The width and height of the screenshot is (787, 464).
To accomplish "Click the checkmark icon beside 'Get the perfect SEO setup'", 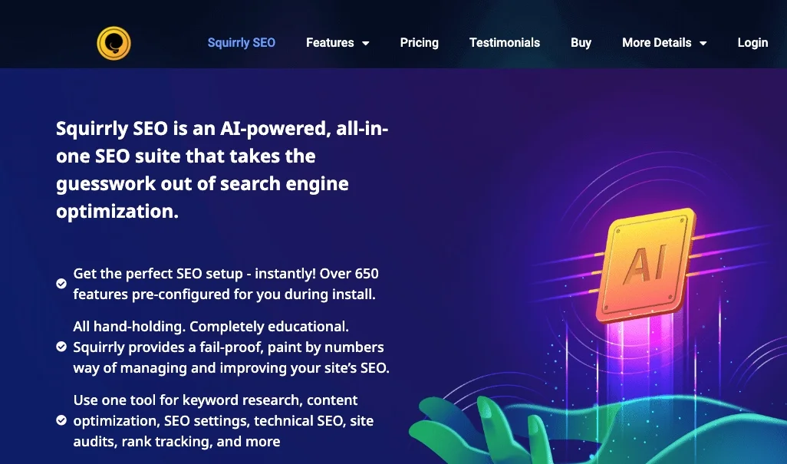I will pos(61,284).
